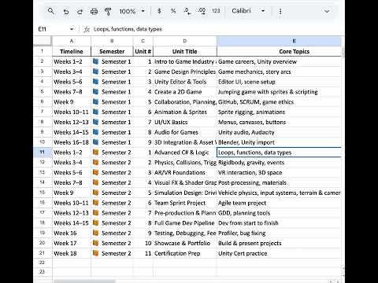Select cell 'Week 17' in Timeline
This screenshot has width=378, height=283.
pyautogui.click(x=72, y=243)
